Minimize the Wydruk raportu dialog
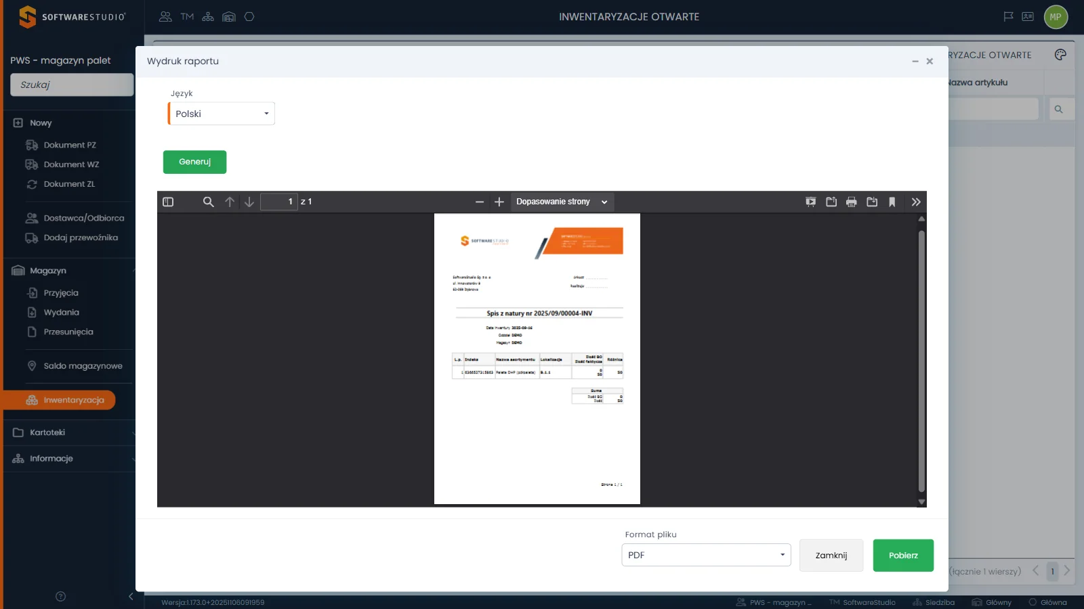Viewport: 1084px width, 609px height. (915, 61)
